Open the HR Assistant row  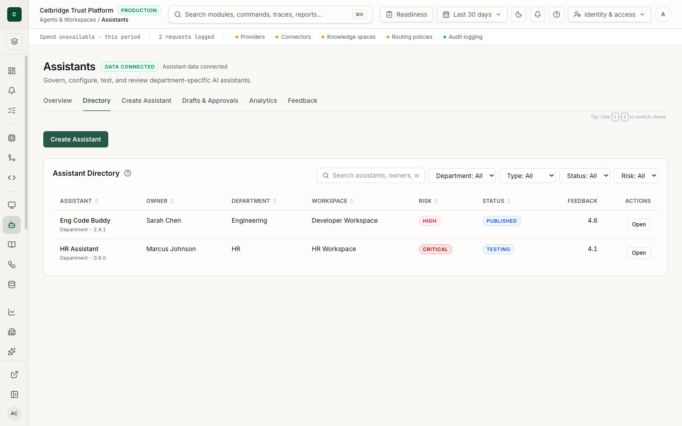click(639, 253)
